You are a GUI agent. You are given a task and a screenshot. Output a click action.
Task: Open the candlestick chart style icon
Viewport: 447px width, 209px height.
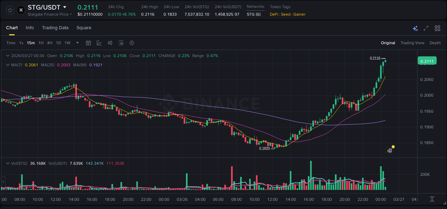coord(110,43)
